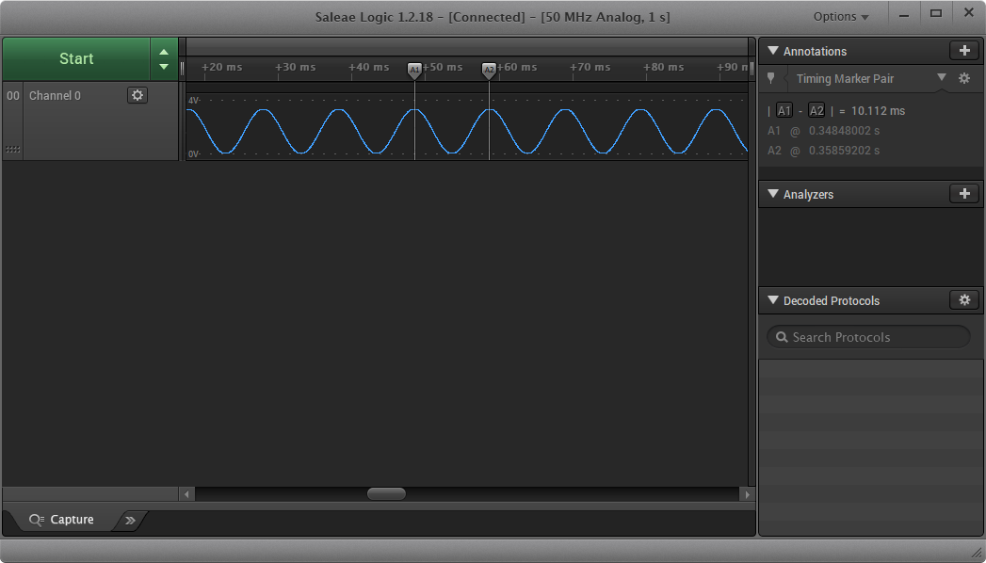Collapse the Analyzers panel
This screenshot has width=986, height=563.
click(x=772, y=194)
